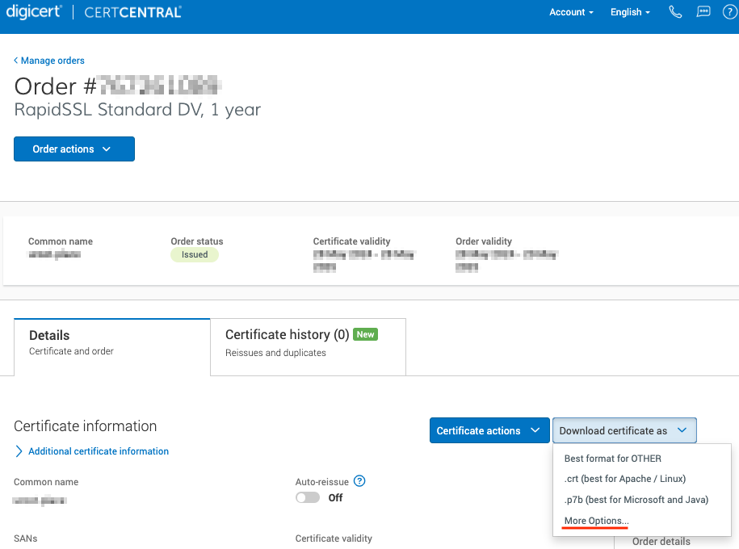Select .crt best for Apache / Linux

(625, 479)
